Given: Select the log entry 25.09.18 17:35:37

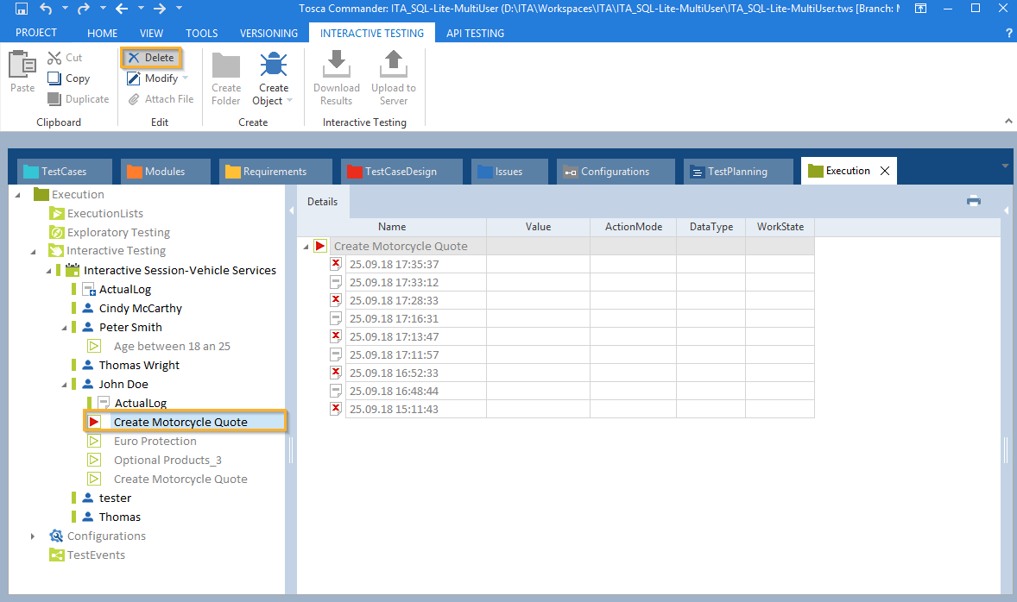Looking at the screenshot, I should coord(394,265).
